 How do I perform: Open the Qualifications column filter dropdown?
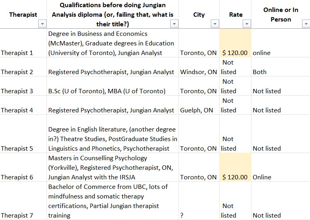(174, 24)
